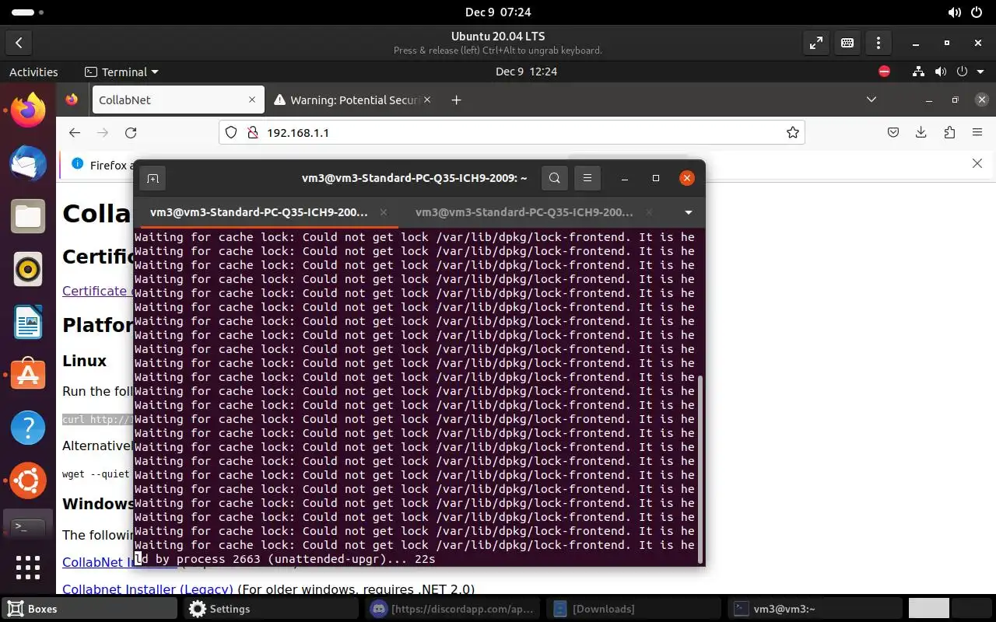Screen dimensions: 996x622
Task: Open terminal tabs dropdown arrow
Action: (688, 212)
